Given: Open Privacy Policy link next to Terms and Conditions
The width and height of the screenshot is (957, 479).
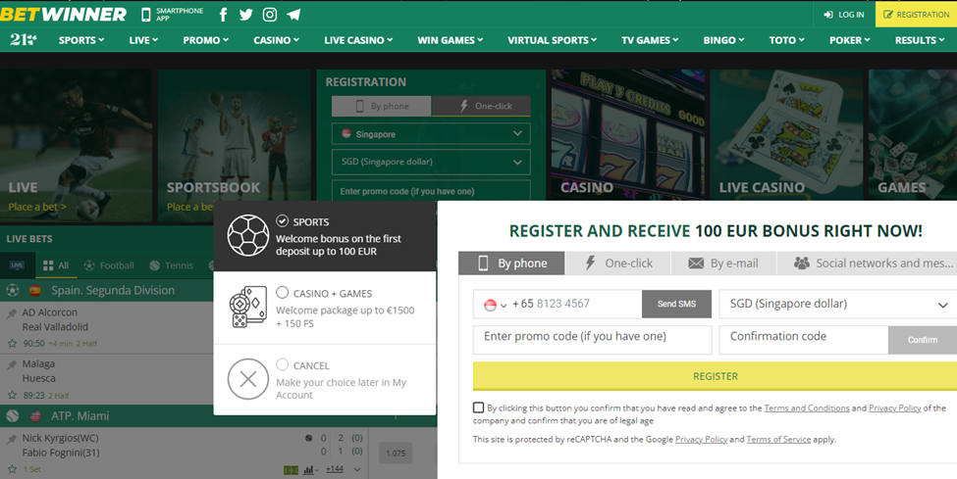Looking at the screenshot, I should coord(894,408).
